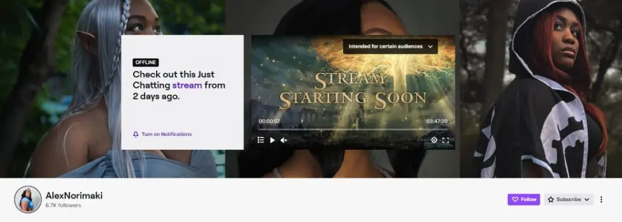Click the '6.7K followers' text
Viewport: 622px width, 222px height.
(x=63, y=206)
